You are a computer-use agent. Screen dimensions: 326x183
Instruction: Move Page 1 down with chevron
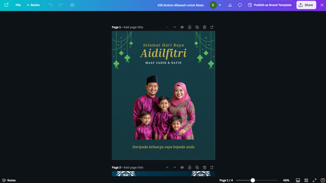(x=174, y=27)
